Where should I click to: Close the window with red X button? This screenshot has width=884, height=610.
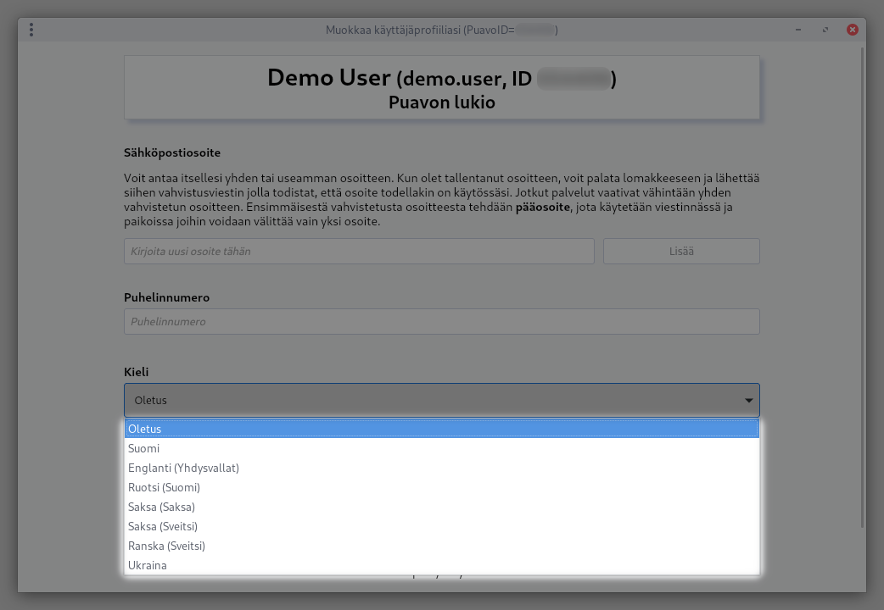852,30
